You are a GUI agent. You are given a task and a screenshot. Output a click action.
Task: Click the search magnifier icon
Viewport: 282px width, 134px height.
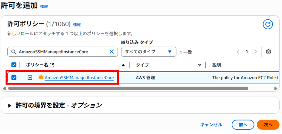coord(13,52)
